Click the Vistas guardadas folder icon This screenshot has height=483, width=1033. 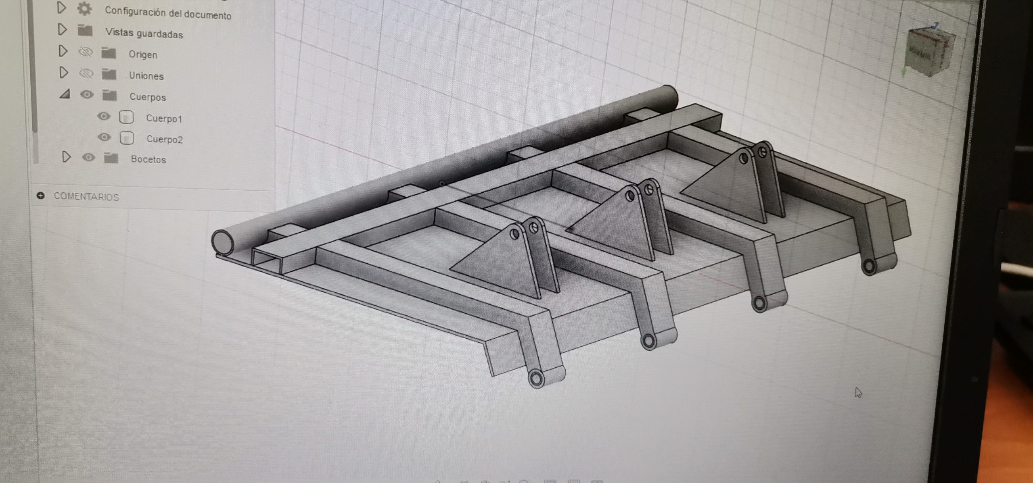[85, 30]
